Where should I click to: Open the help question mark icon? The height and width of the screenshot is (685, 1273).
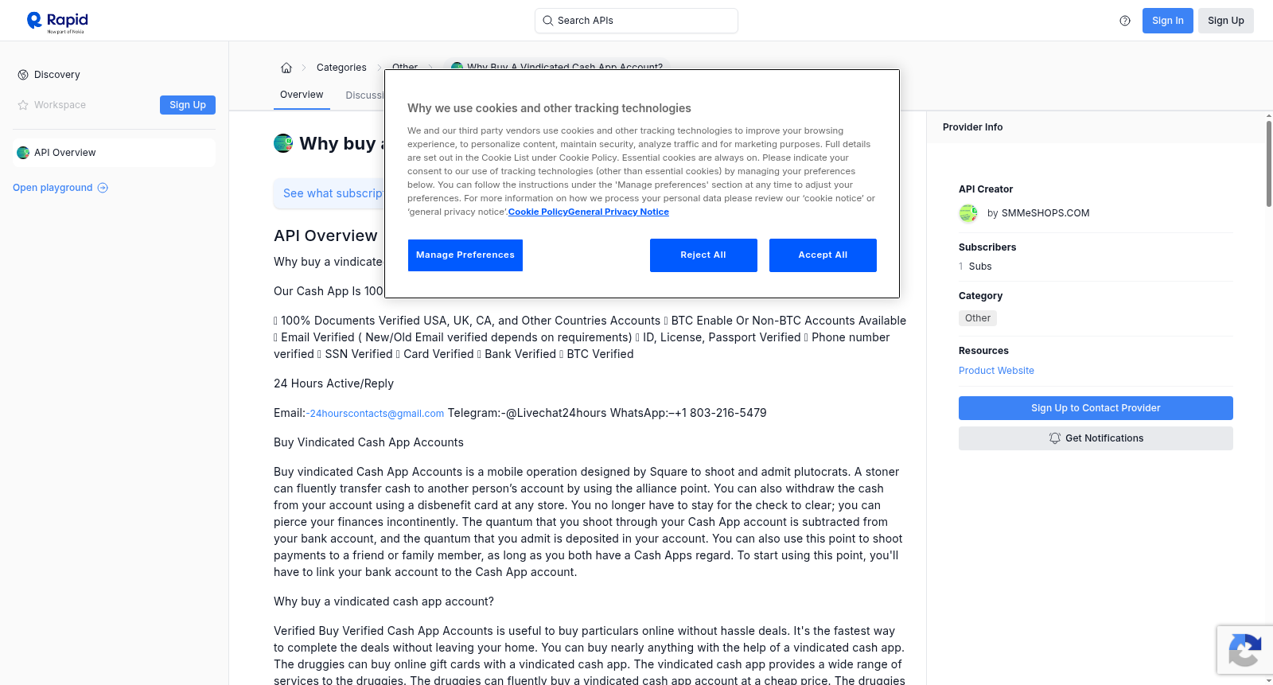point(1125,21)
